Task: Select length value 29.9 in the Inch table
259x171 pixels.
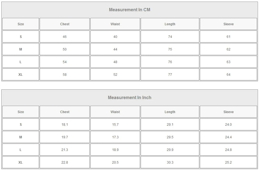Action: (x=170, y=150)
